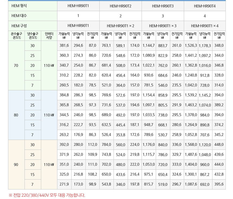Pick the value '668.1'
233x199 pixels.
163,125
